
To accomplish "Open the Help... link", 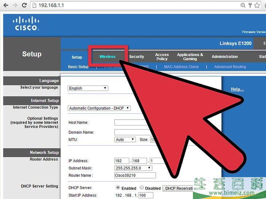I will click(x=237, y=89).
